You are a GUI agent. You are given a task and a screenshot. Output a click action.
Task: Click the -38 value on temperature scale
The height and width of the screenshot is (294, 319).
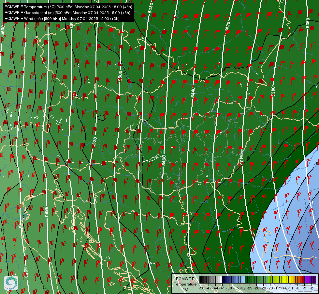[x=229, y=288]
